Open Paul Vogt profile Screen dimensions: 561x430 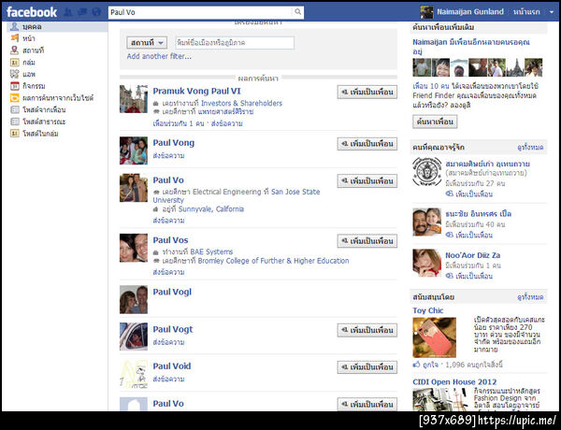pos(173,329)
